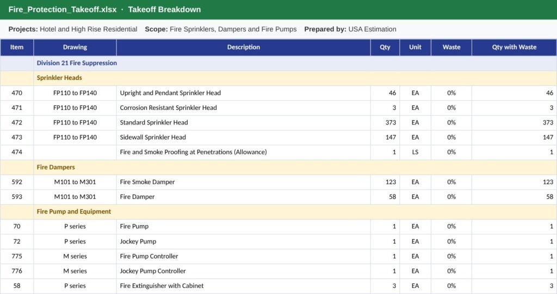
Task: Click M series drawing in row 775
Action: [75, 257]
